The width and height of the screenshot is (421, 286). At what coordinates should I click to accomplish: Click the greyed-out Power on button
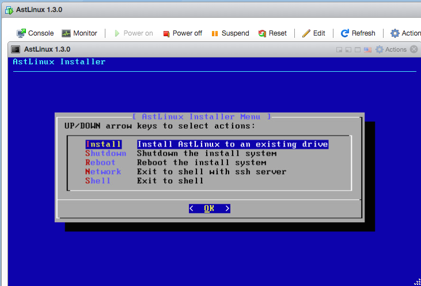[134, 33]
